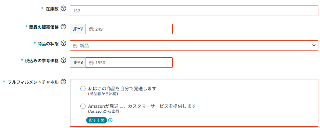Click (出品者から出荷) subtext

pyautogui.click(x=103, y=94)
